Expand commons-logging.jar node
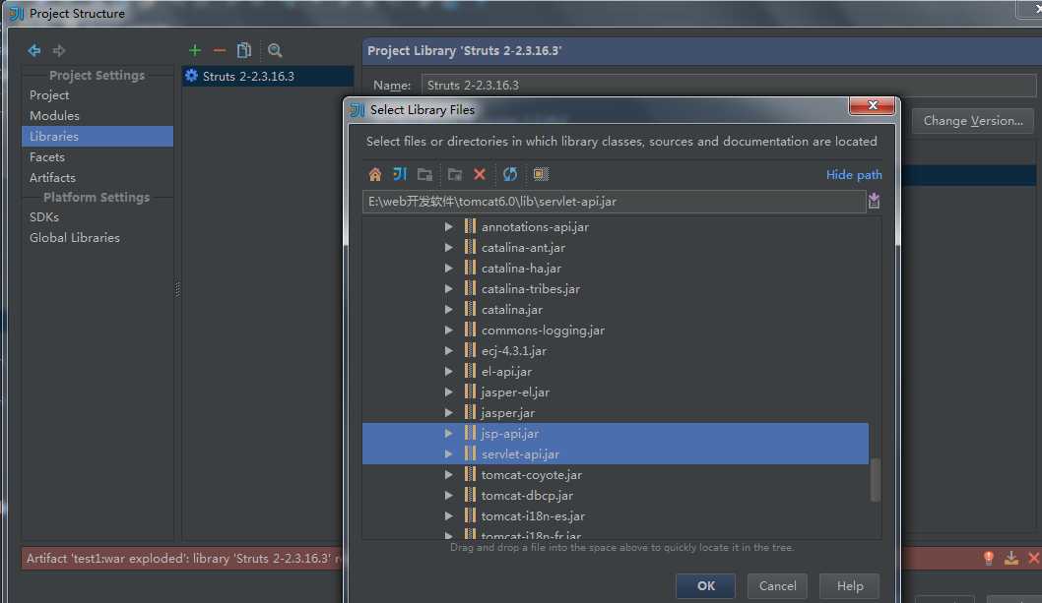This screenshot has height=603, width=1042. coord(449,331)
